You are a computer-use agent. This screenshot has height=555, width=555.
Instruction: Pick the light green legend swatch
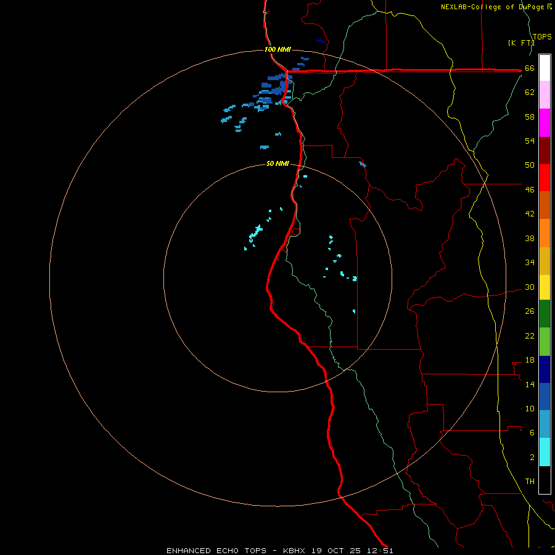(x=545, y=342)
